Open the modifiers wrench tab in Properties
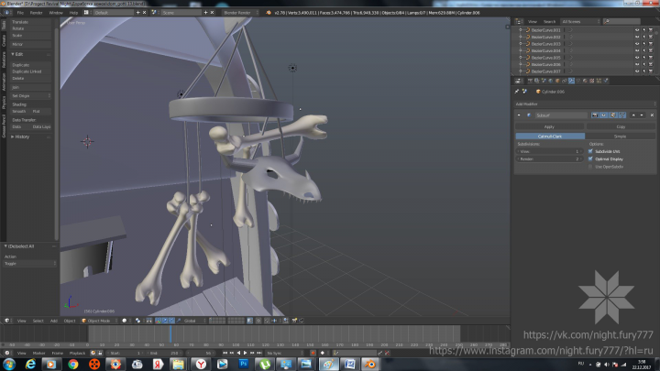 pos(571,81)
